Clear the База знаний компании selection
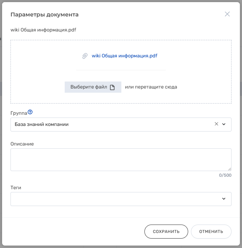This screenshot has width=242, height=248. click(x=216, y=124)
